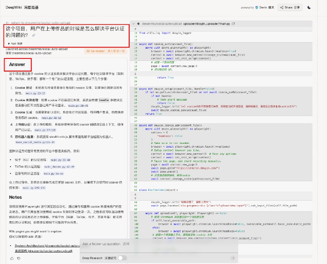Expand folded code between lines 20 and 35
The width and height of the screenshot is (327, 264).
pyautogui.click(x=135, y=74)
